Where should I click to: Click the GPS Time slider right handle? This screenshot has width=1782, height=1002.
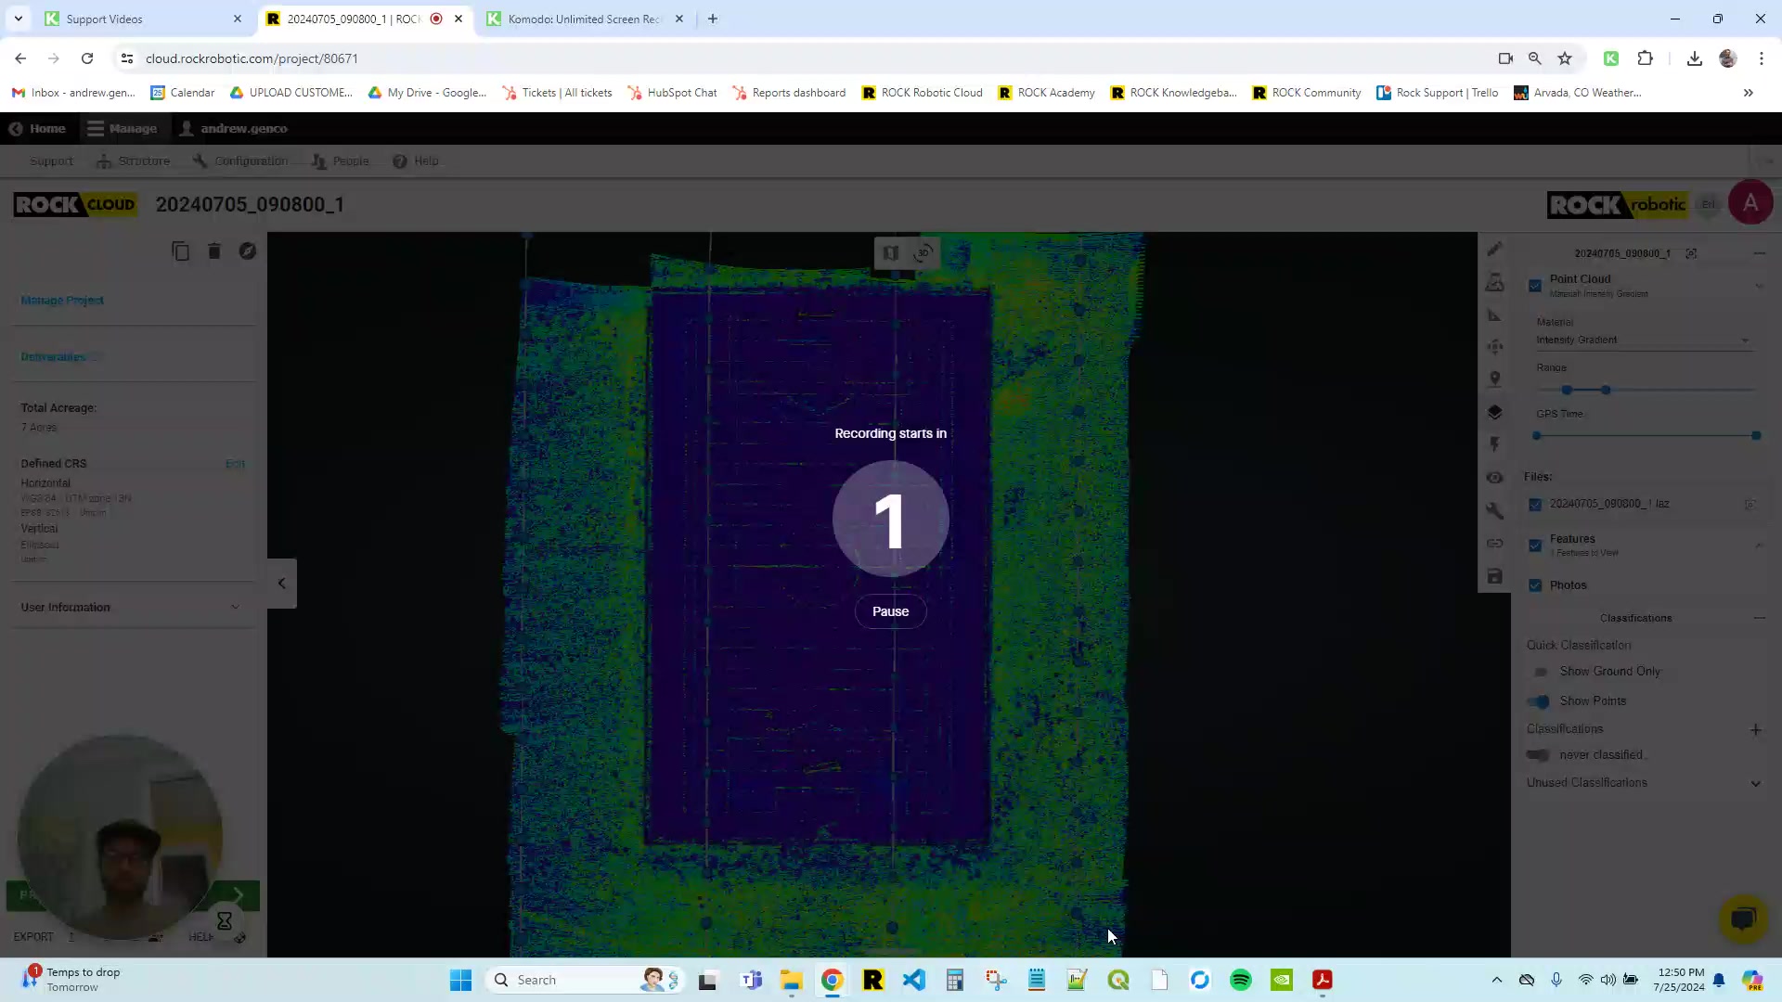click(1756, 435)
